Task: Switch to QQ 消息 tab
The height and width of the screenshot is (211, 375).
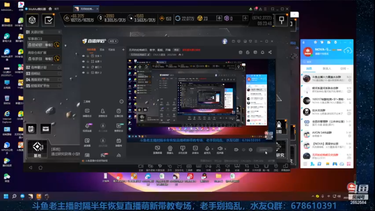Action: [309, 68]
